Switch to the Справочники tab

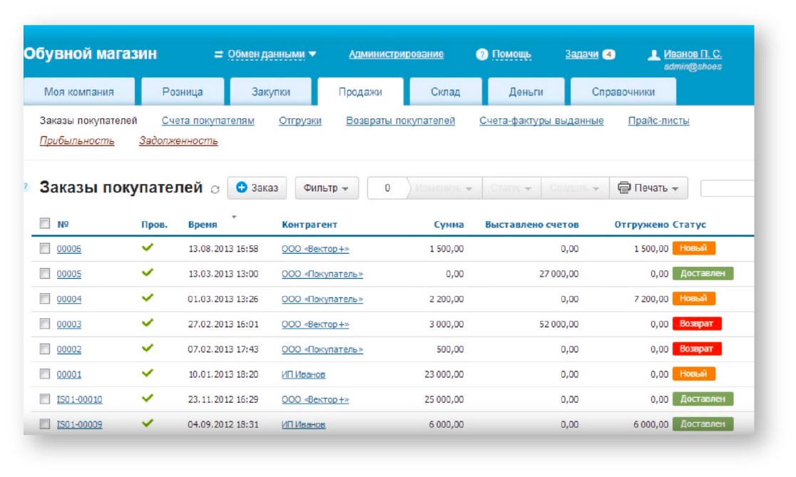click(623, 92)
